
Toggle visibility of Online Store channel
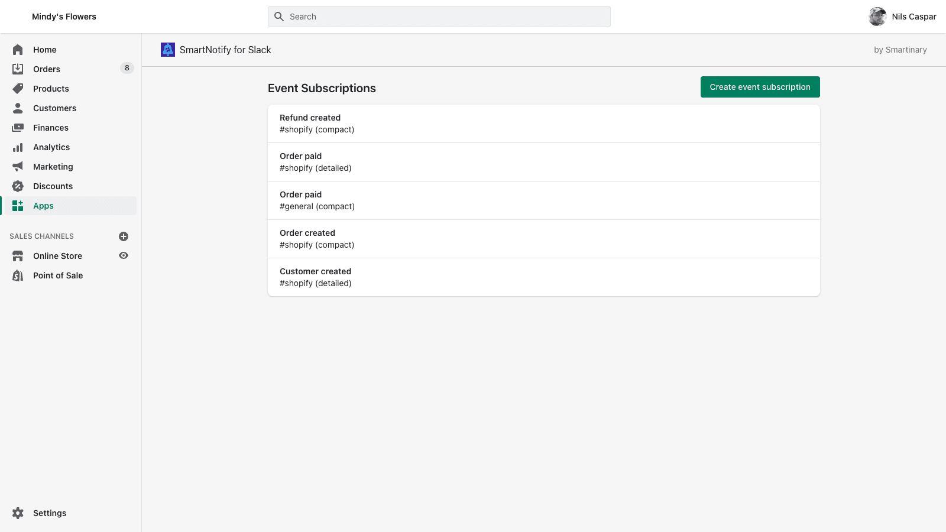pos(123,255)
